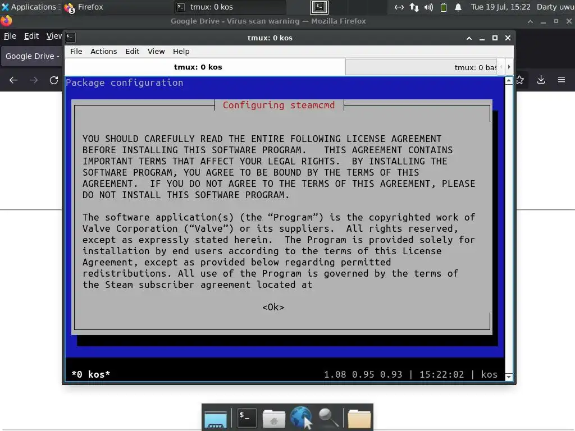
Task: Click '*0 kos*' tmux window status
Action: 90,374
